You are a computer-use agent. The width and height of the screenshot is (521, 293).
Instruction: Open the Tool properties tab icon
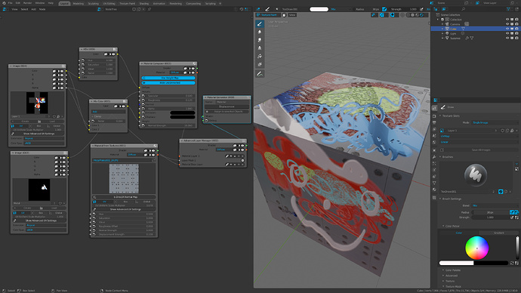point(434,108)
